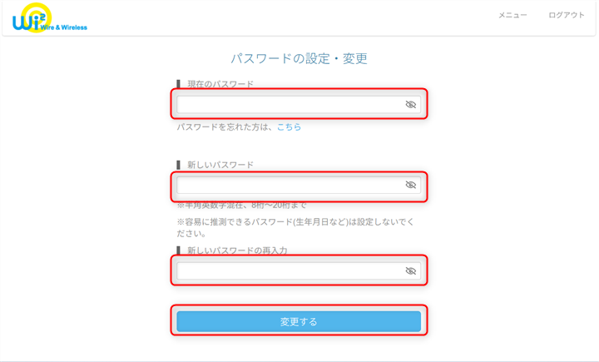Click the 容易に推測できるパスワード warning note
This screenshot has width=599, height=362.
295,227
